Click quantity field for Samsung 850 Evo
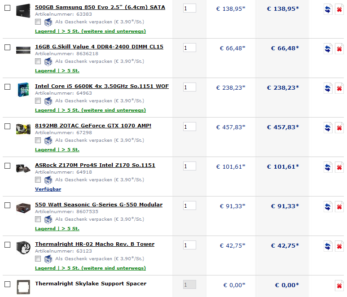This screenshot has height=297, width=347. coord(189,8)
